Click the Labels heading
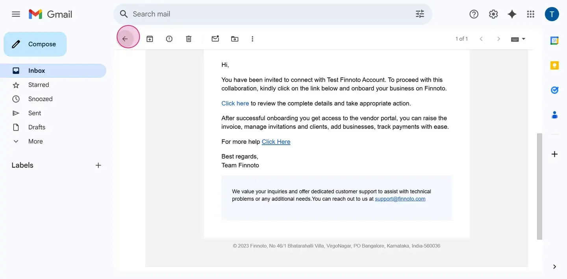 (22, 165)
